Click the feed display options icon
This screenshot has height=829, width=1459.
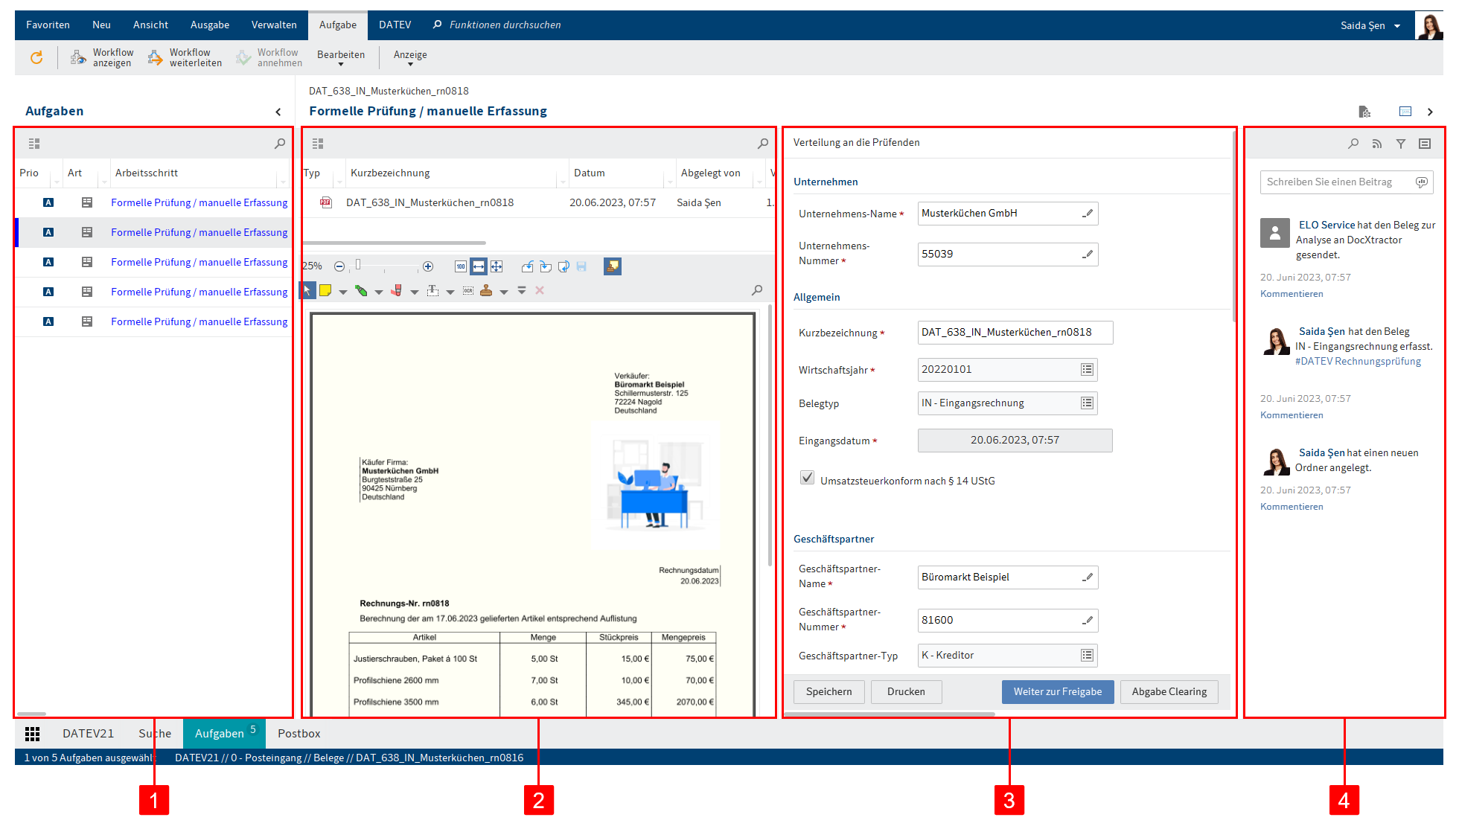point(1425,144)
